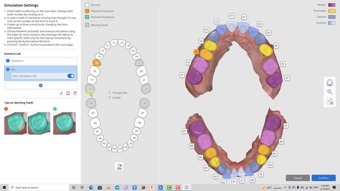Select tooth 44 on the tooth form chart

pyautogui.click(x=100, y=138)
